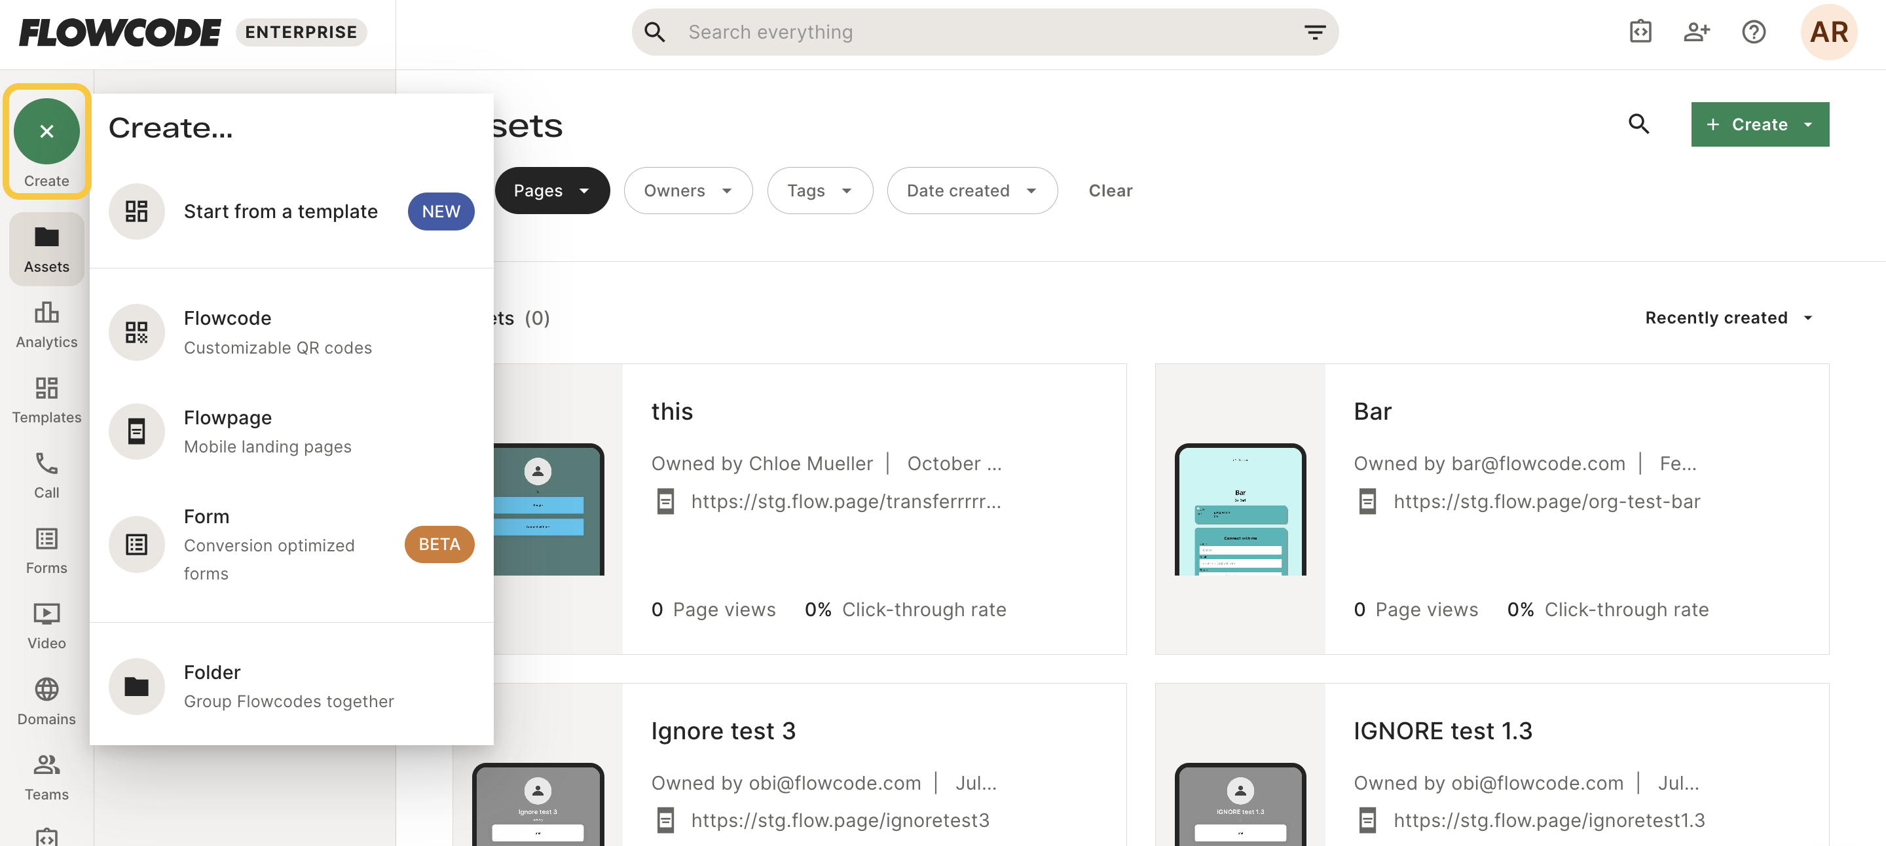Open the green Create dropdown button
1886x846 pixels.
coord(1760,124)
